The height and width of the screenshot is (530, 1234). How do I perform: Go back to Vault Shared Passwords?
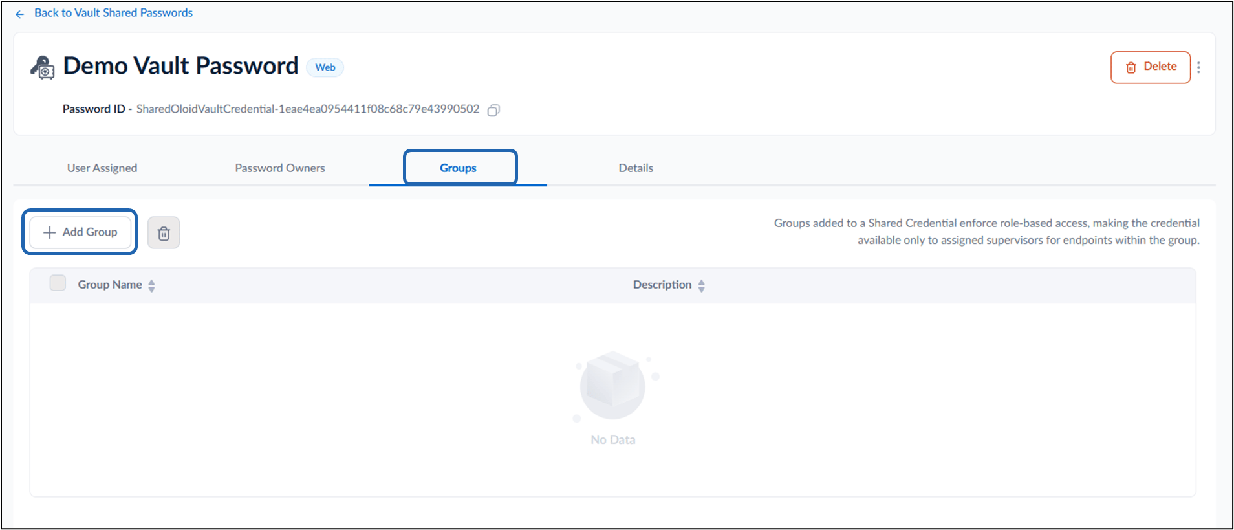(113, 13)
